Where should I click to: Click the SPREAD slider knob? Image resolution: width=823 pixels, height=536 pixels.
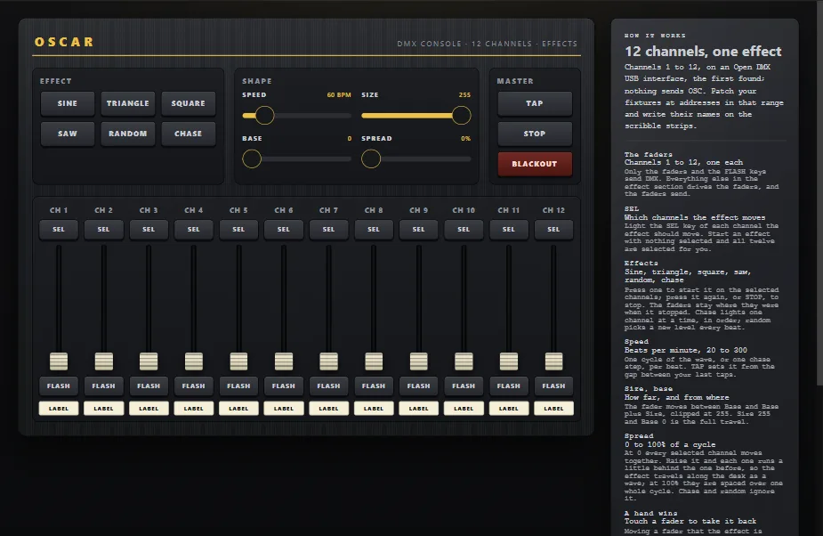pos(371,158)
